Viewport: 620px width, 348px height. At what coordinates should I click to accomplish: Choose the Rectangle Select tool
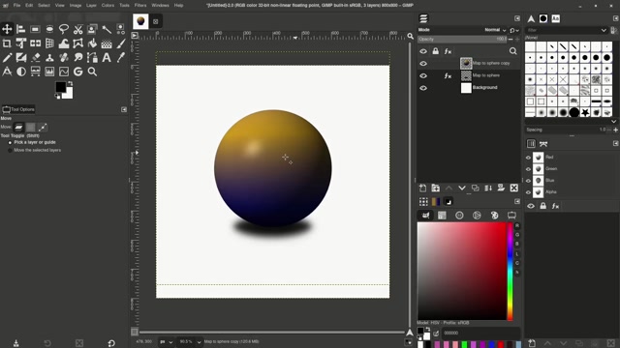pos(35,29)
